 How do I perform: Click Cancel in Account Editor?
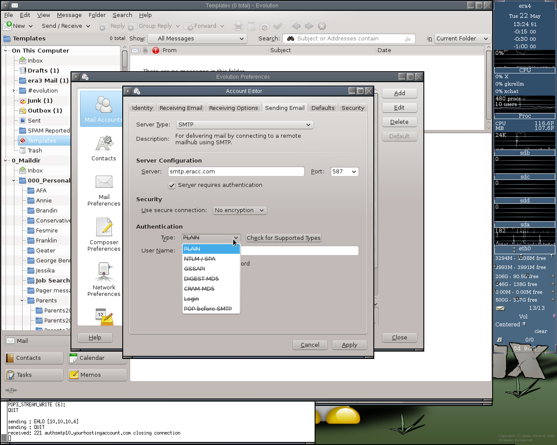(310, 345)
